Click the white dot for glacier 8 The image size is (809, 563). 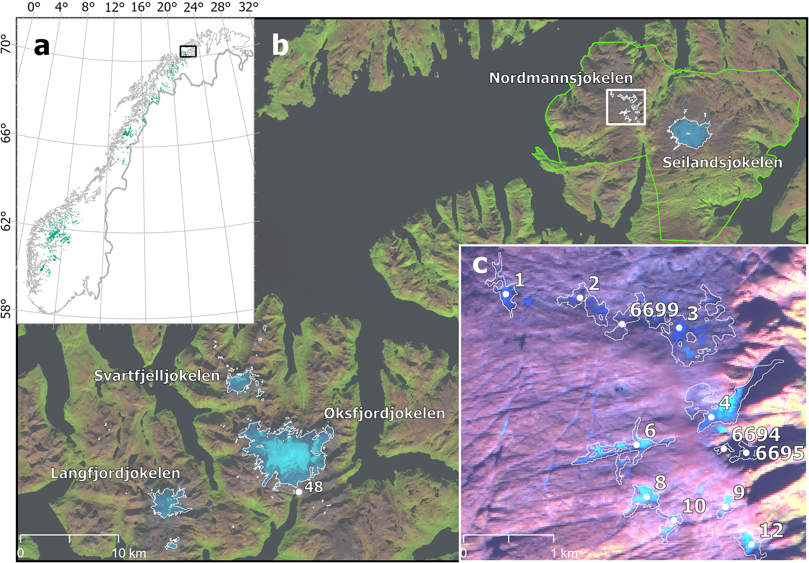click(x=646, y=497)
